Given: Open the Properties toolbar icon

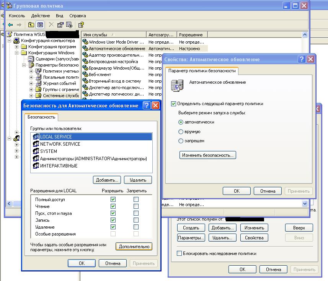Looking at the screenshot, I should click(x=60, y=25).
